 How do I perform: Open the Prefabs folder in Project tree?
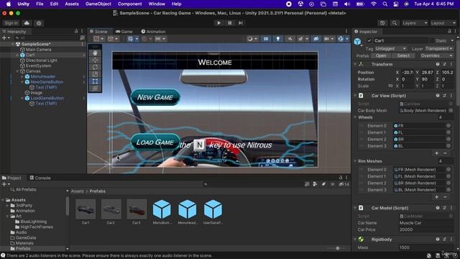pyautogui.click(x=23, y=248)
